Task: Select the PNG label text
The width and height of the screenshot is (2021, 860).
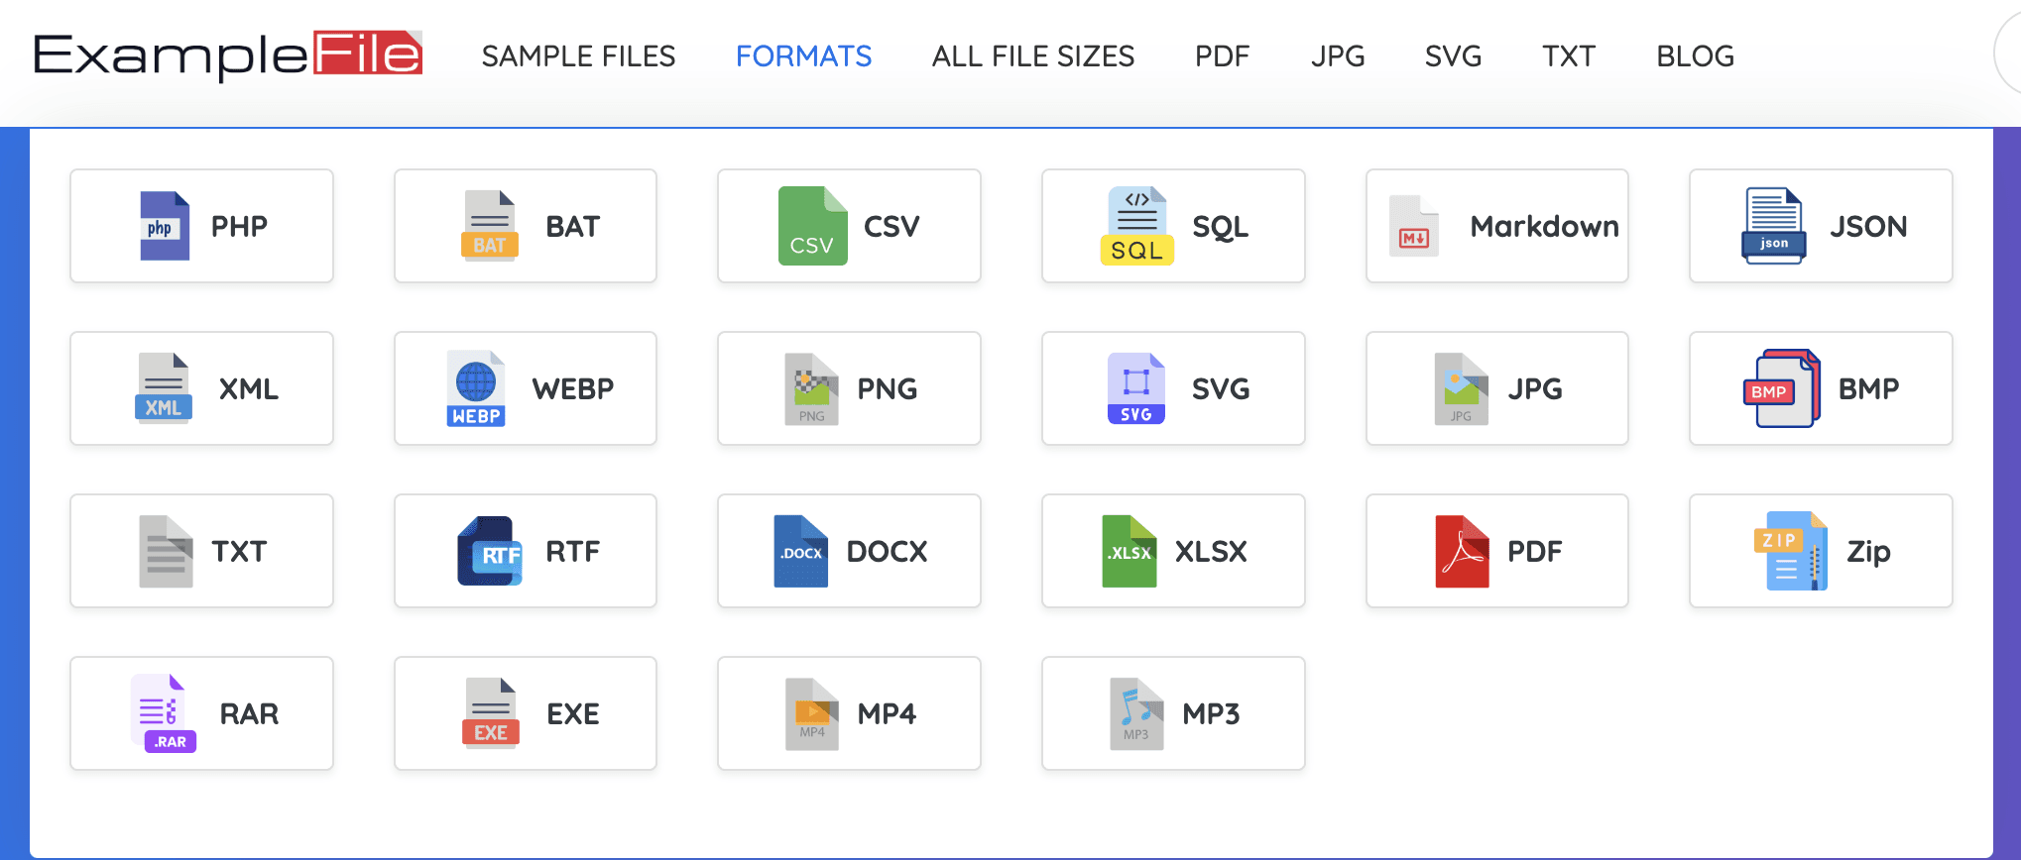Action: click(888, 388)
